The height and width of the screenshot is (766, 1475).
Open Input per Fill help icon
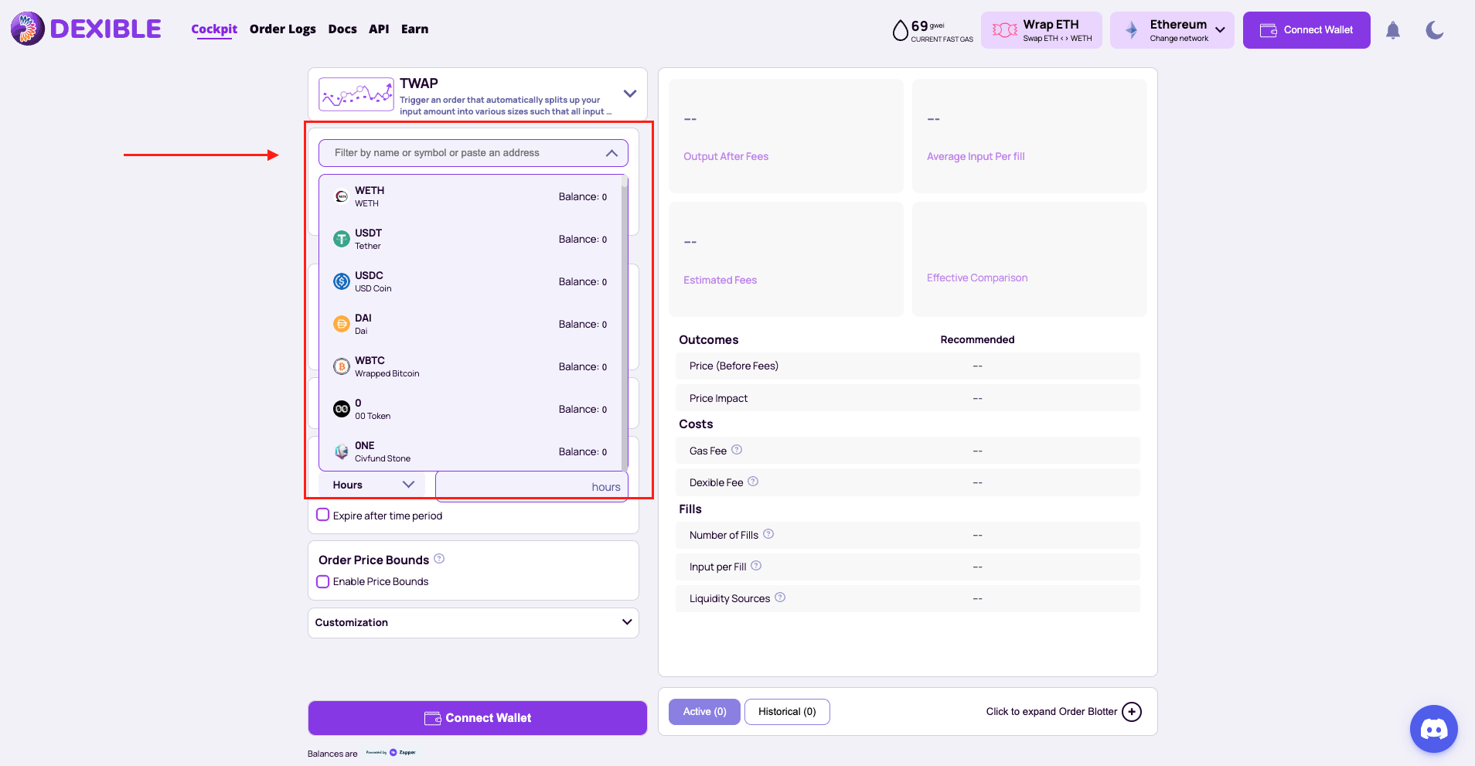coord(756,566)
